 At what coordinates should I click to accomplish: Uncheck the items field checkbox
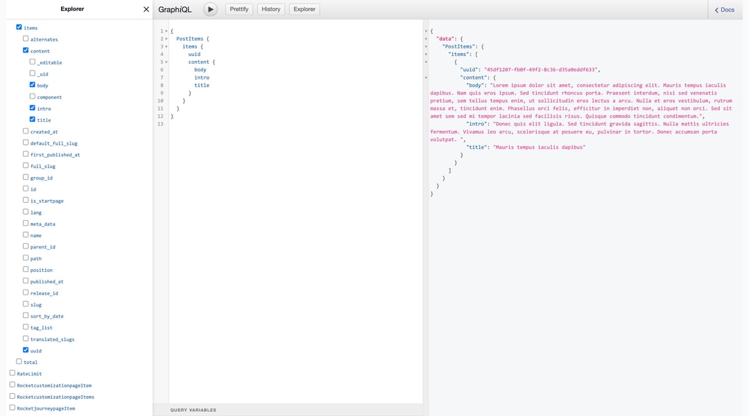point(19,27)
